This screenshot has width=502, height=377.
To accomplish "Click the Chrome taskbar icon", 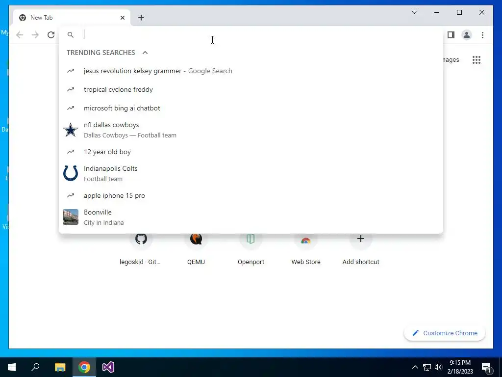I will 84,367.
